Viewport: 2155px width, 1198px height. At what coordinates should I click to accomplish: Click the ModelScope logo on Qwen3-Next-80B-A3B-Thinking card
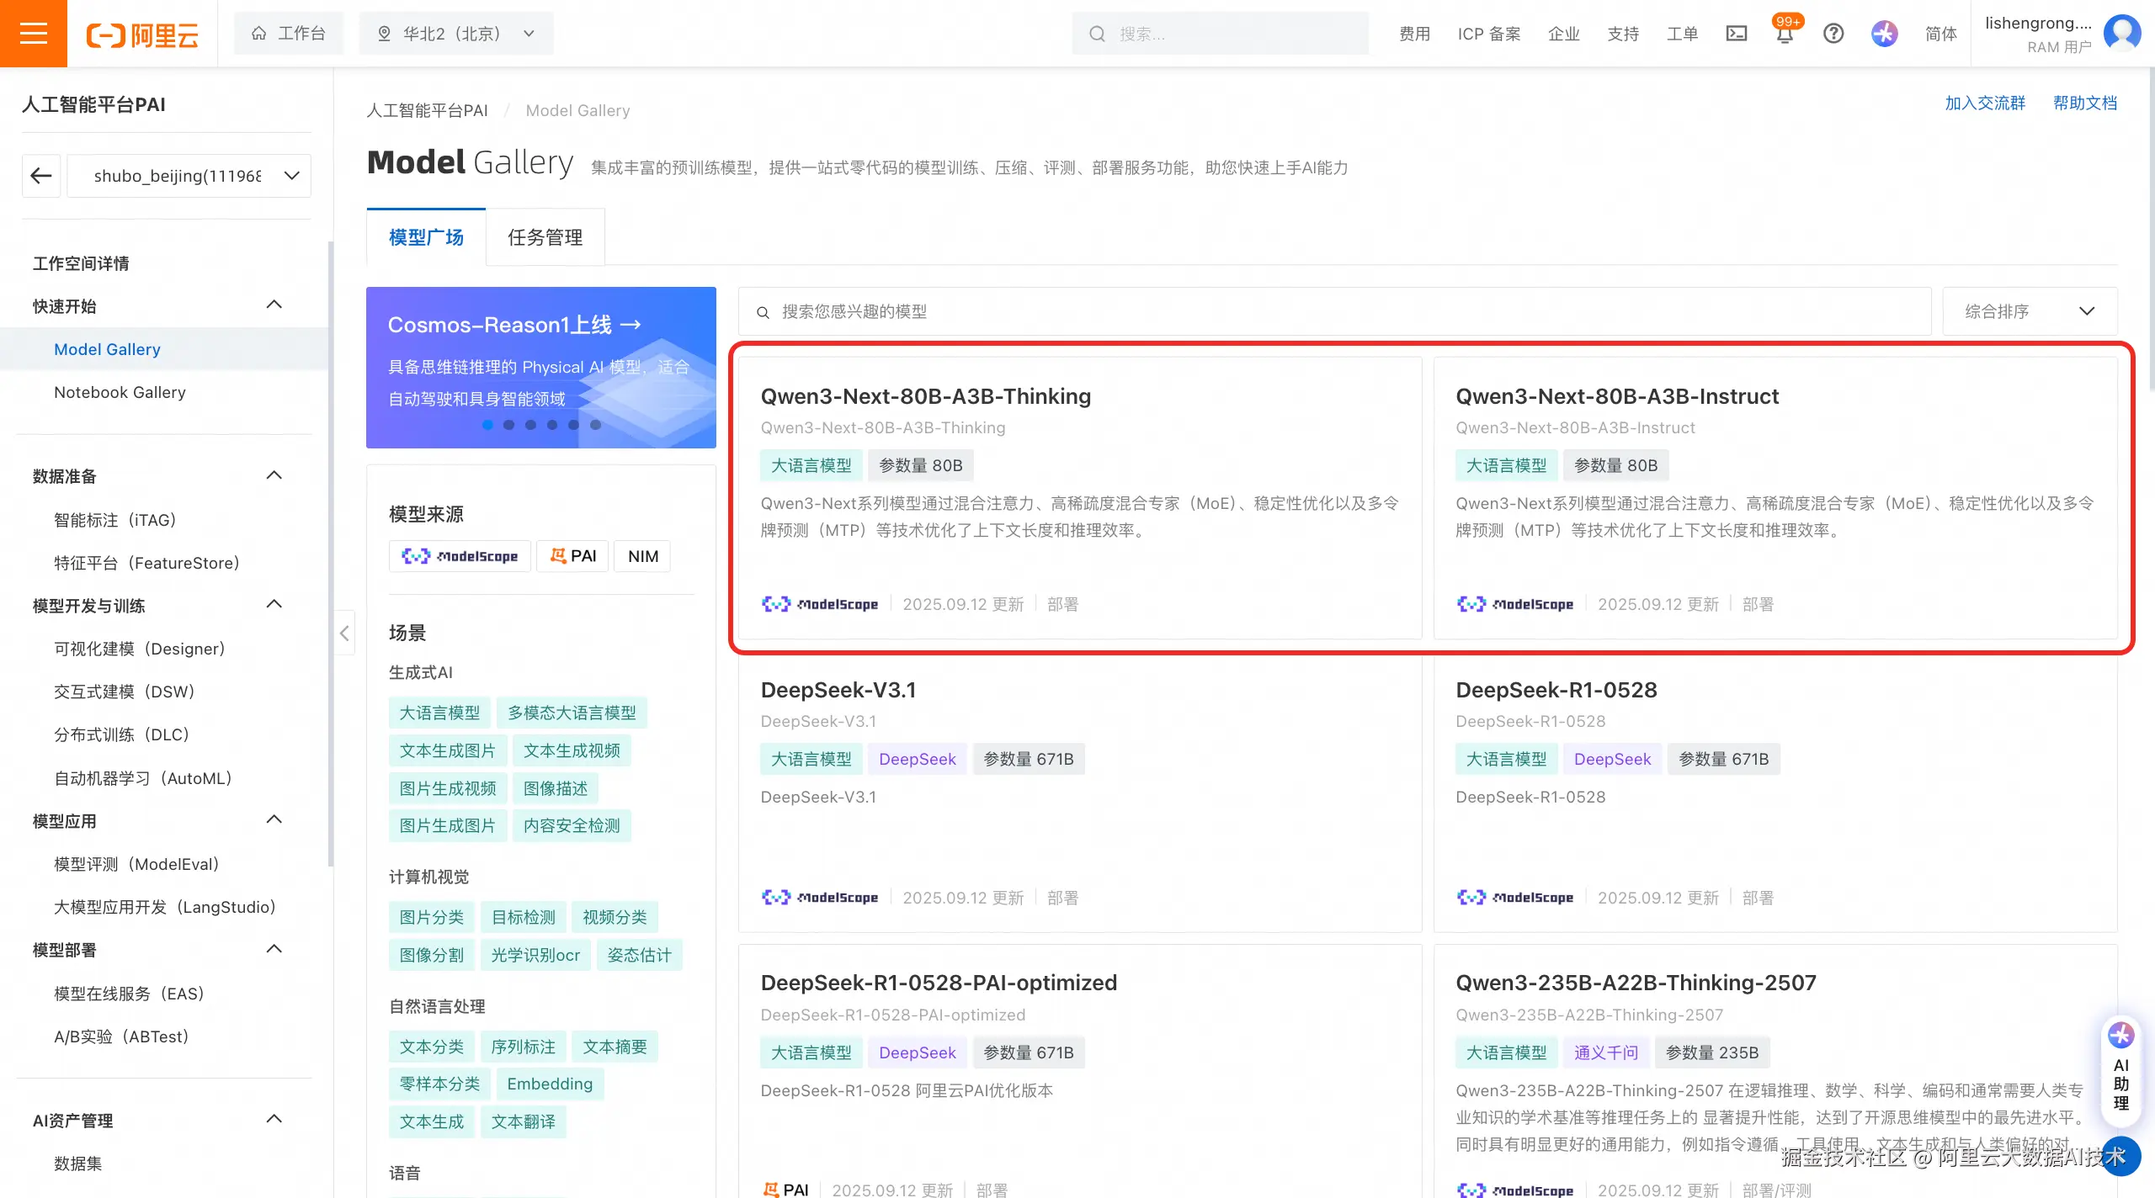[x=820, y=604]
